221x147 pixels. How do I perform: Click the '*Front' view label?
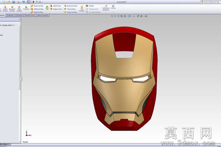coord(25,142)
